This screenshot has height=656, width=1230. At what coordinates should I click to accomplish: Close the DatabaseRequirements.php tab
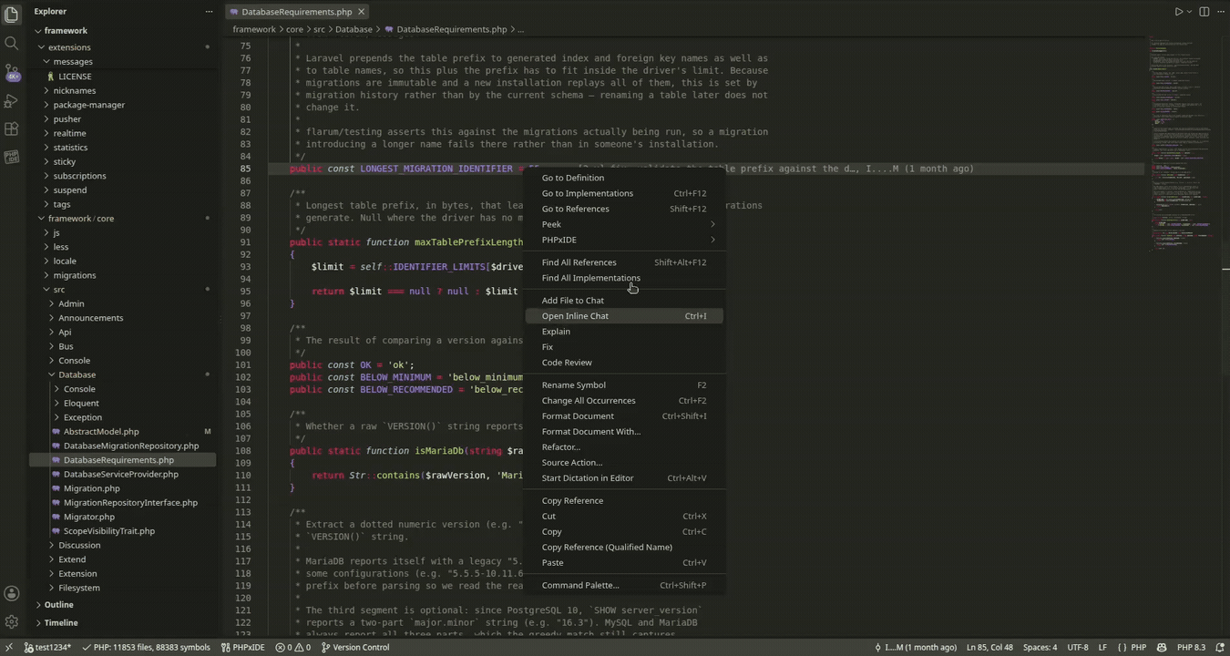pos(362,12)
